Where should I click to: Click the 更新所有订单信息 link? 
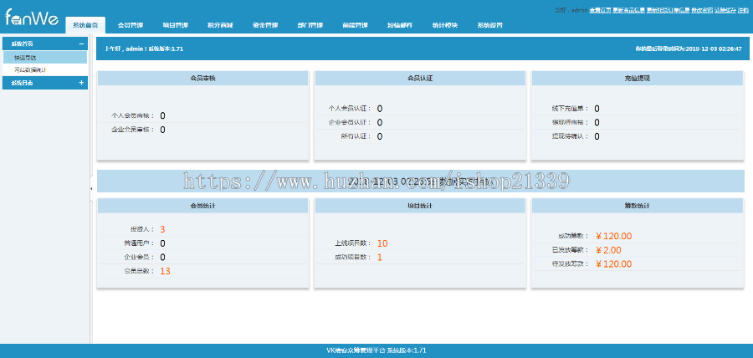click(x=668, y=9)
